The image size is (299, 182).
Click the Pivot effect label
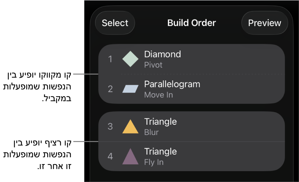coord(153,65)
